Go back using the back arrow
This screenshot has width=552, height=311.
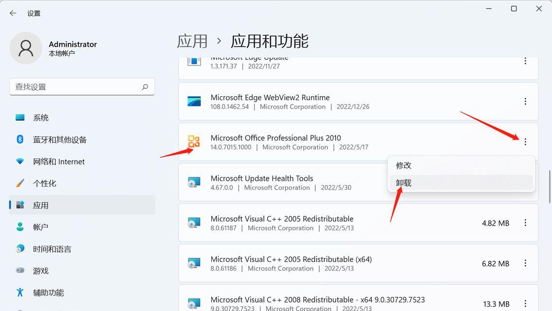pos(13,14)
